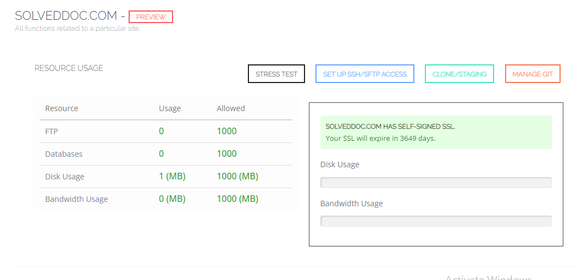The image size is (587, 280).
Task: Select the green self-signed SSL notice
Action: click(436, 133)
